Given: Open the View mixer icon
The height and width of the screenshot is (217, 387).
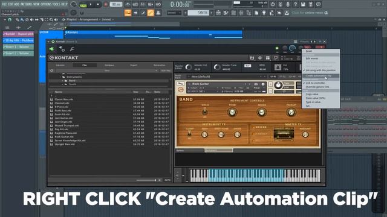Looking at the screenshot, I should click(x=241, y=13).
